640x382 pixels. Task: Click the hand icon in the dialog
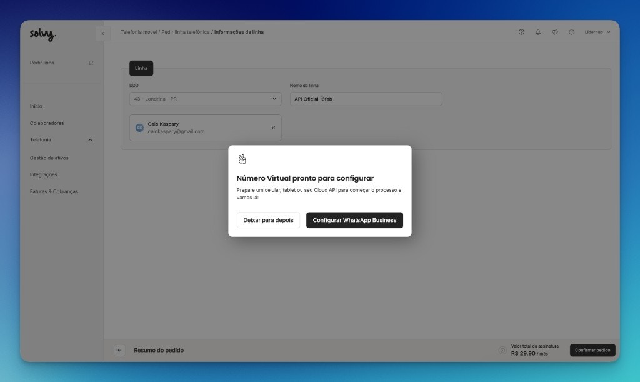pyautogui.click(x=242, y=159)
